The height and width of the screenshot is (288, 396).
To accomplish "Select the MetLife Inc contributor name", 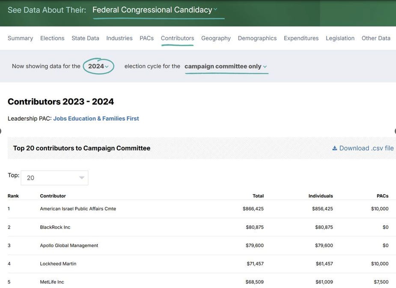I will tap(52, 282).
